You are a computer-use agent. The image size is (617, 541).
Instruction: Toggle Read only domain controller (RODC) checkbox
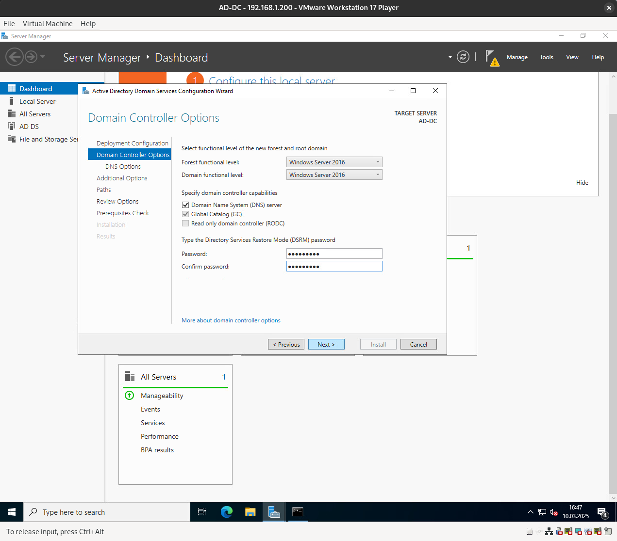(x=185, y=223)
